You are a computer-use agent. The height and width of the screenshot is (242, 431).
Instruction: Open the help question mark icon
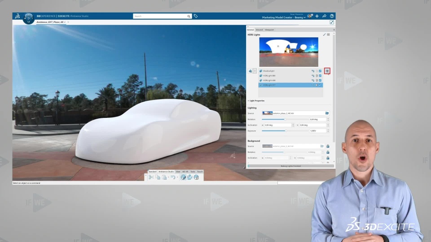click(x=332, y=16)
